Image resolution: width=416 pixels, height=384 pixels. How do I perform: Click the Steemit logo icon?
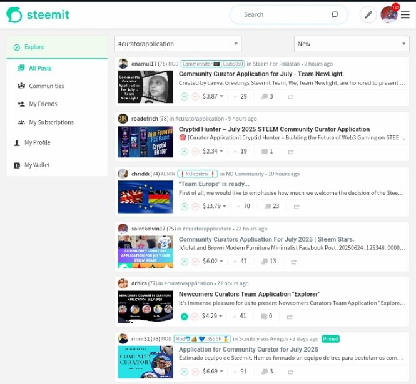(x=14, y=15)
